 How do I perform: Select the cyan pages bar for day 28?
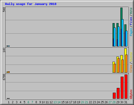[115, 37]
